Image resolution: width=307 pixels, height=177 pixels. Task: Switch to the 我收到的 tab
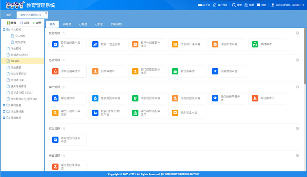(116, 24)
